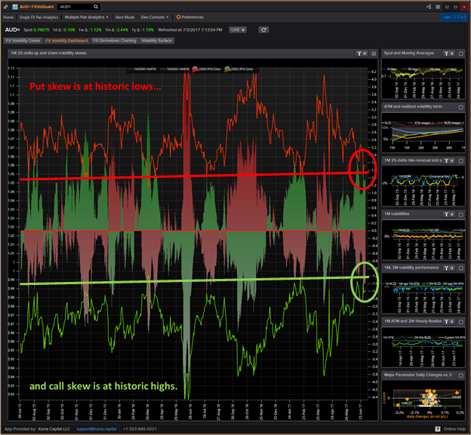Expand Multiple Pair Analytics dropdown
This screenshot has height=435, width=471.
[x=87, y=17]
